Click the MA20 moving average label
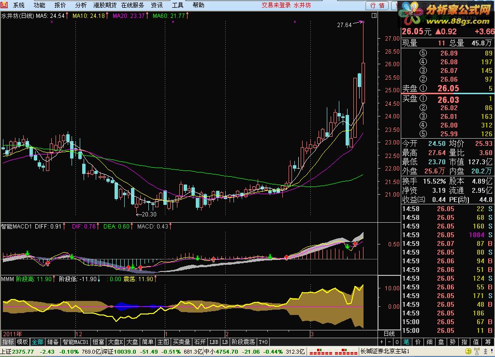Image resolution: width=495 pixels, height=357 pixels. coord(131,16)
